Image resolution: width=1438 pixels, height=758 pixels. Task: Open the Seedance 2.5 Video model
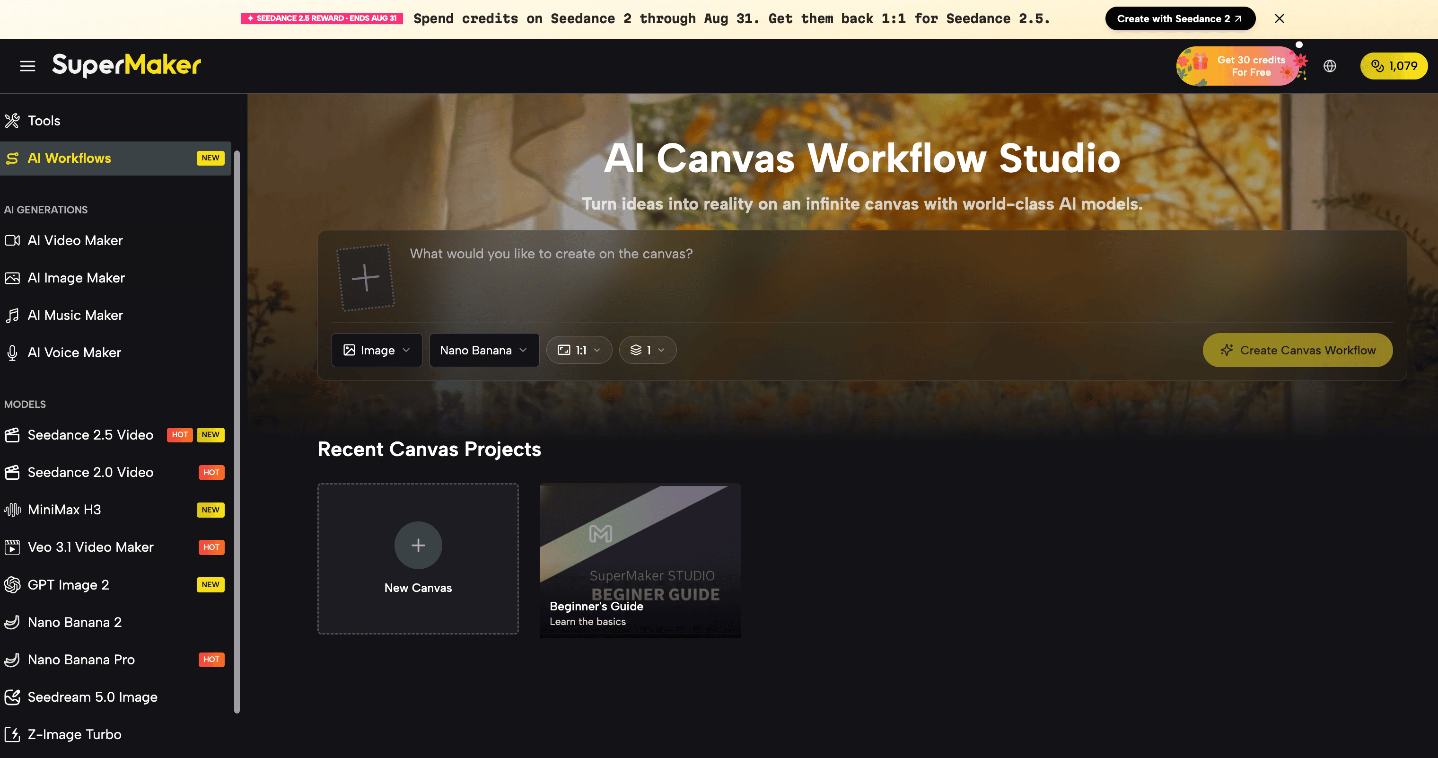tap(115, 434)
